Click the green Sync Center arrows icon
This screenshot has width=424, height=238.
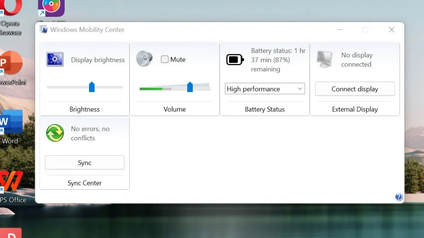tap(55, 133)
